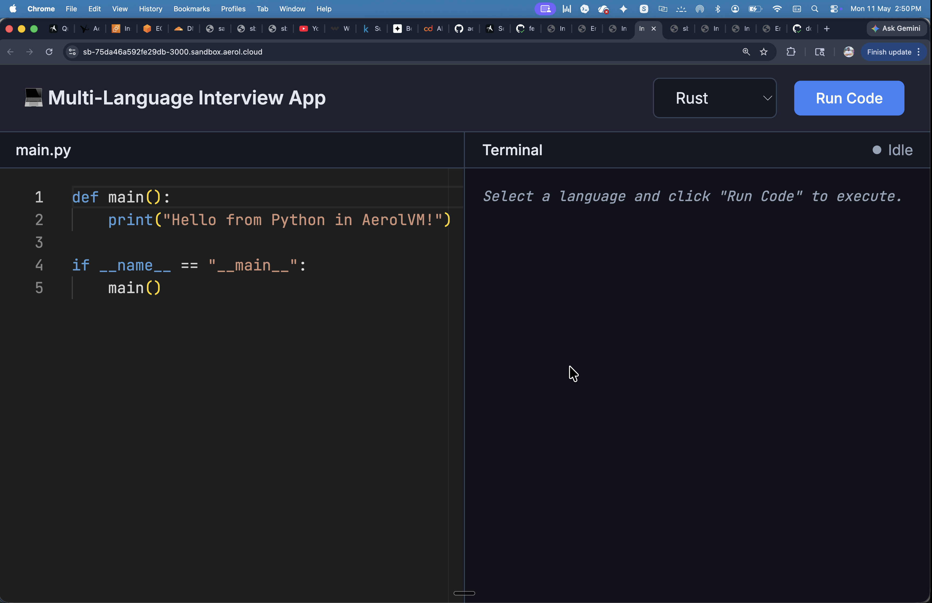Open the Tab menu
The height and width of the screenshot is (603, 932).
[262, 9]
